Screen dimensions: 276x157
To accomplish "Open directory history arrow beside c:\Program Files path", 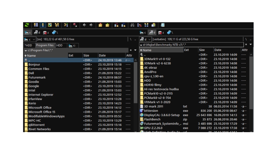I will [26, 50].
